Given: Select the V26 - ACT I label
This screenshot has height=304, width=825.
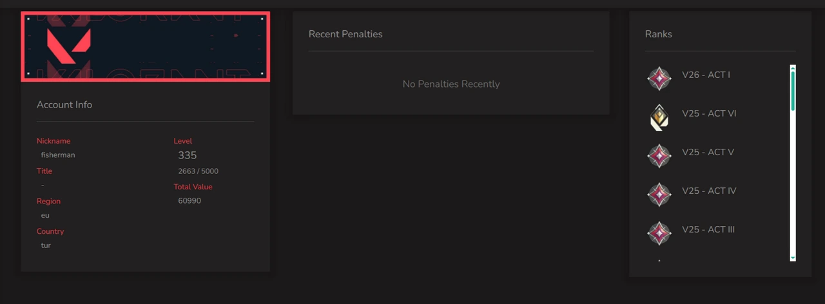Looking at the screenshot, I should pyautogui.click(x=706, y=75).
